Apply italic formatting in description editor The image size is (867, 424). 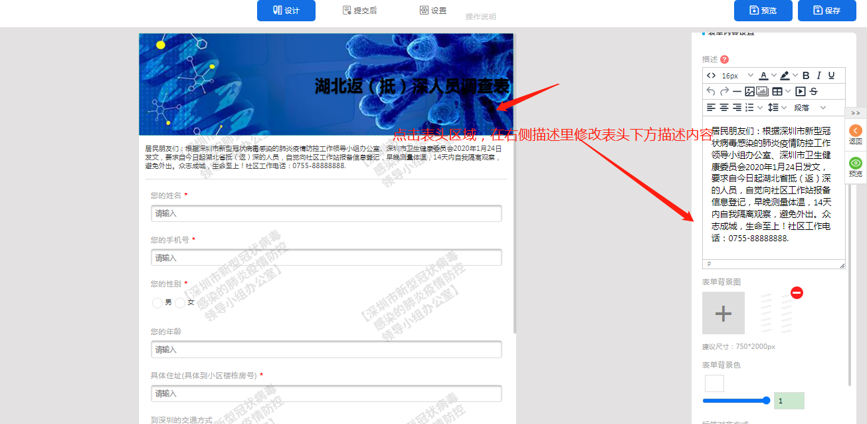pos(819,75)
